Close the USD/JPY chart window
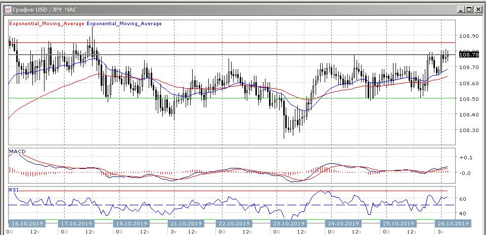486x235 pixels. (477, 10)
